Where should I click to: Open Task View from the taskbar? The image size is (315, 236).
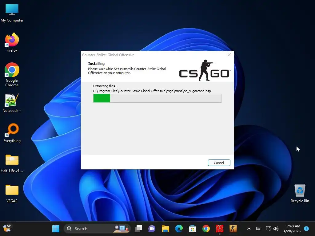coord(138,229)
